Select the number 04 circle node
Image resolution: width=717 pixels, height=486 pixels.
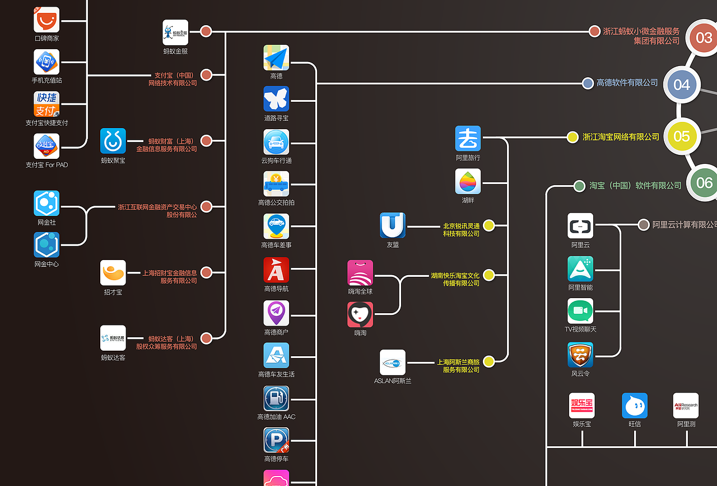682,84
